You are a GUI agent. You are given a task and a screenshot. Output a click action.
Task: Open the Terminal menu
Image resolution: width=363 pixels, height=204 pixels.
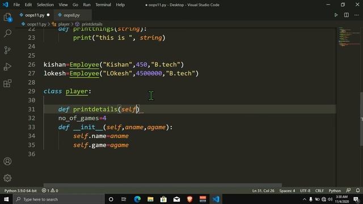pyautogui.click(x=103, y=5)
